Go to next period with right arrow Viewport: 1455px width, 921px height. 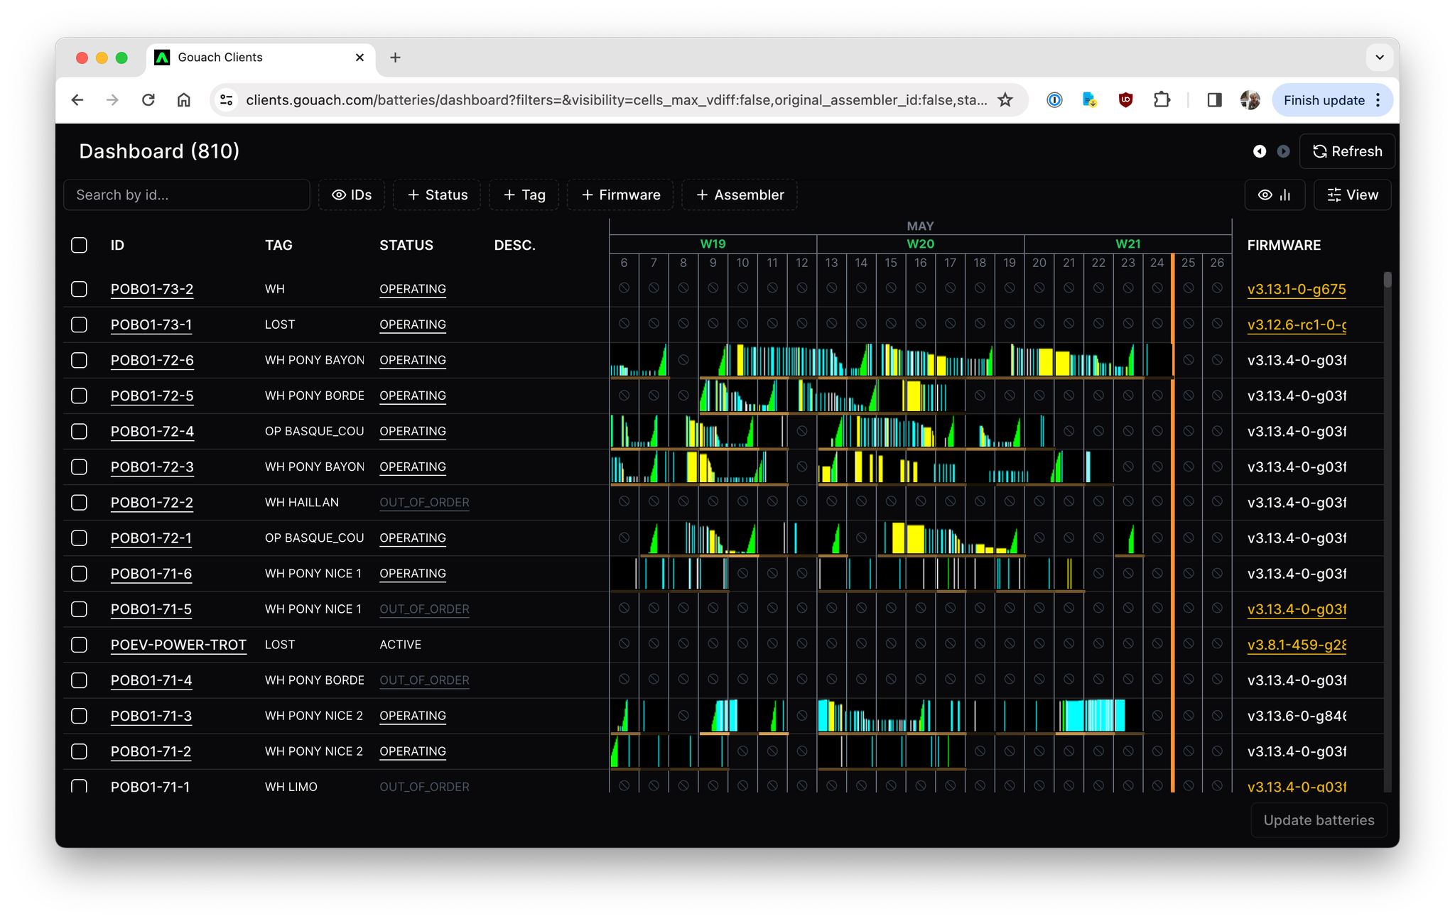click(x=1283, y=151)
